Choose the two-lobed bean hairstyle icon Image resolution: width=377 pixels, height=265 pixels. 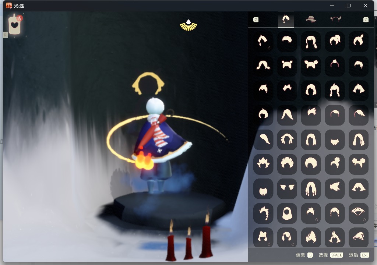click(263, 188)
